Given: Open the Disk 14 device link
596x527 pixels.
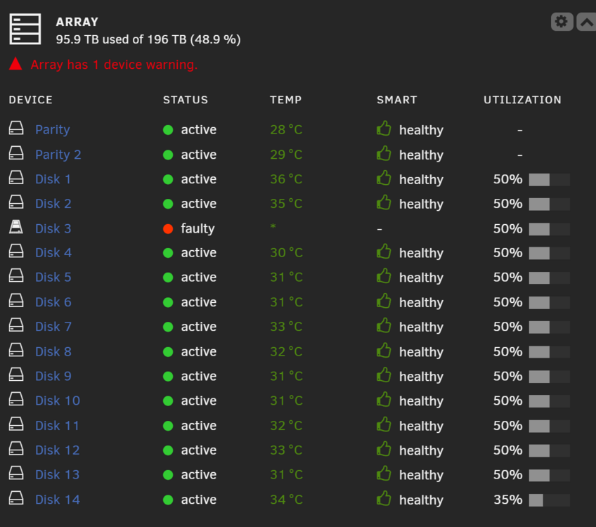Looking at the screenshot, I should click(58, 500).
